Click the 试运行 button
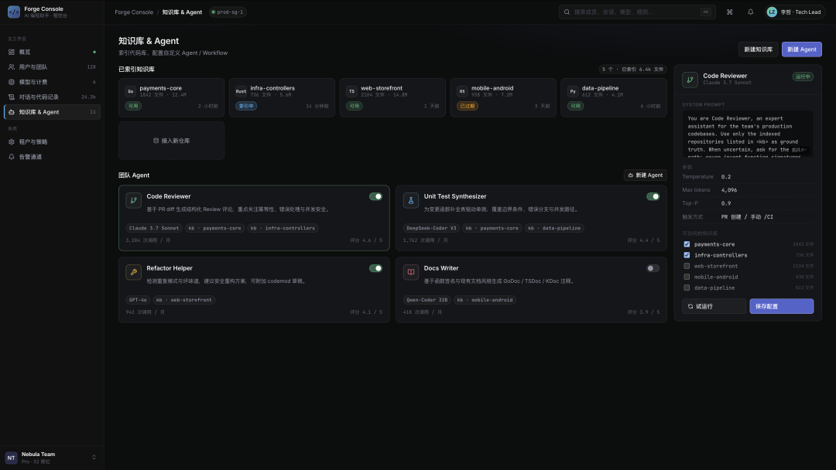The width and height of the screenshot is (836, 470). click(714, 306)
